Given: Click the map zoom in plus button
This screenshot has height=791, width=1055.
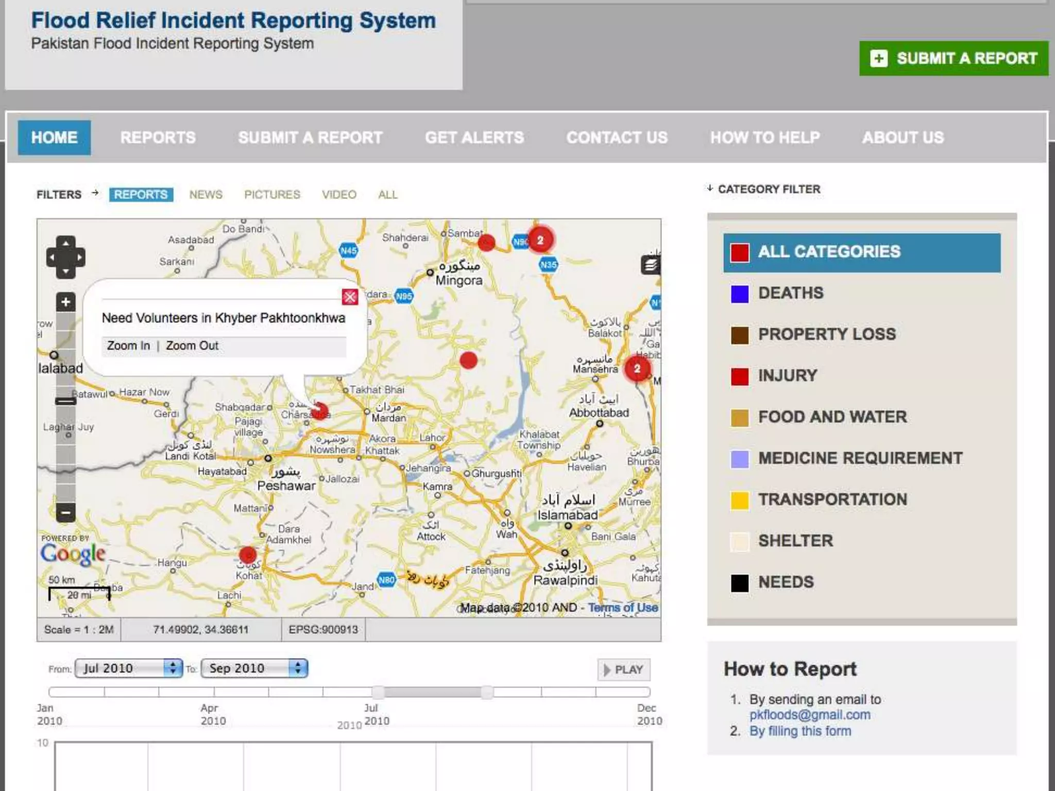Looking at the screenshot, I should point(66,302).
